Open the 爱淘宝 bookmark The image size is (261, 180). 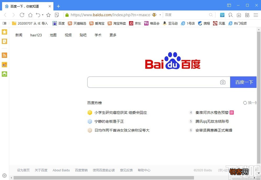tap(97, 24)
